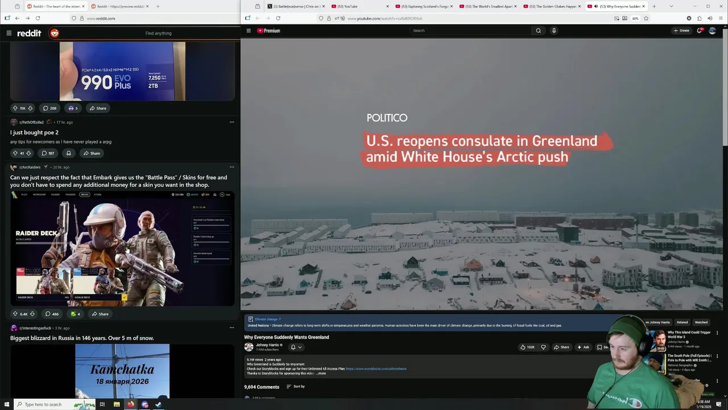Switch to The World's Smallest Apartment tab
728x410 pixels.
tap(487, 6)
